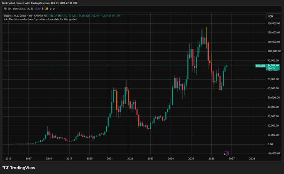Click the -10,000.00 price axis label
Viewport: 284px width, 174px height.
tap(274, 154)
